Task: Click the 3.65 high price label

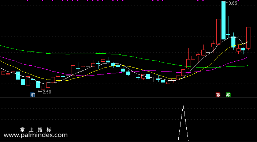Action: (x=232, y=3)
